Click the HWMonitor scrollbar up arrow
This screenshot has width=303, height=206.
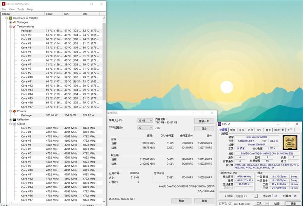[104, 18]
